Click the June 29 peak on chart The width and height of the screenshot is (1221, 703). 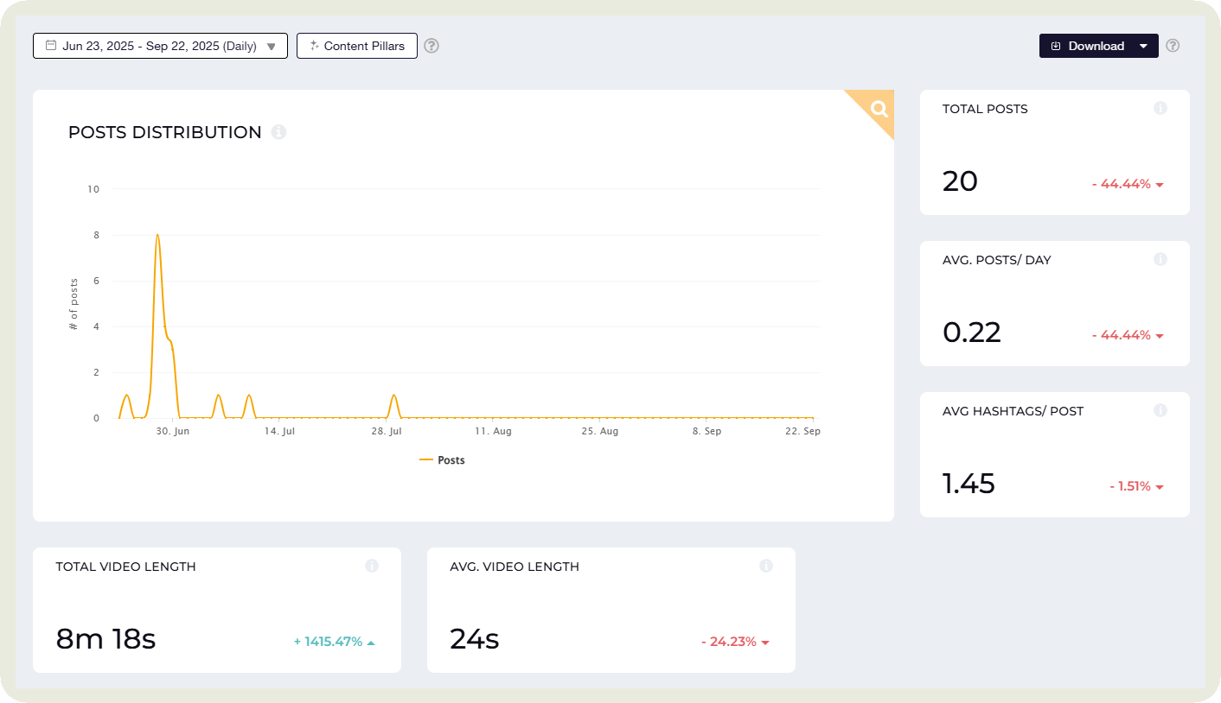(x=157, y=235)
